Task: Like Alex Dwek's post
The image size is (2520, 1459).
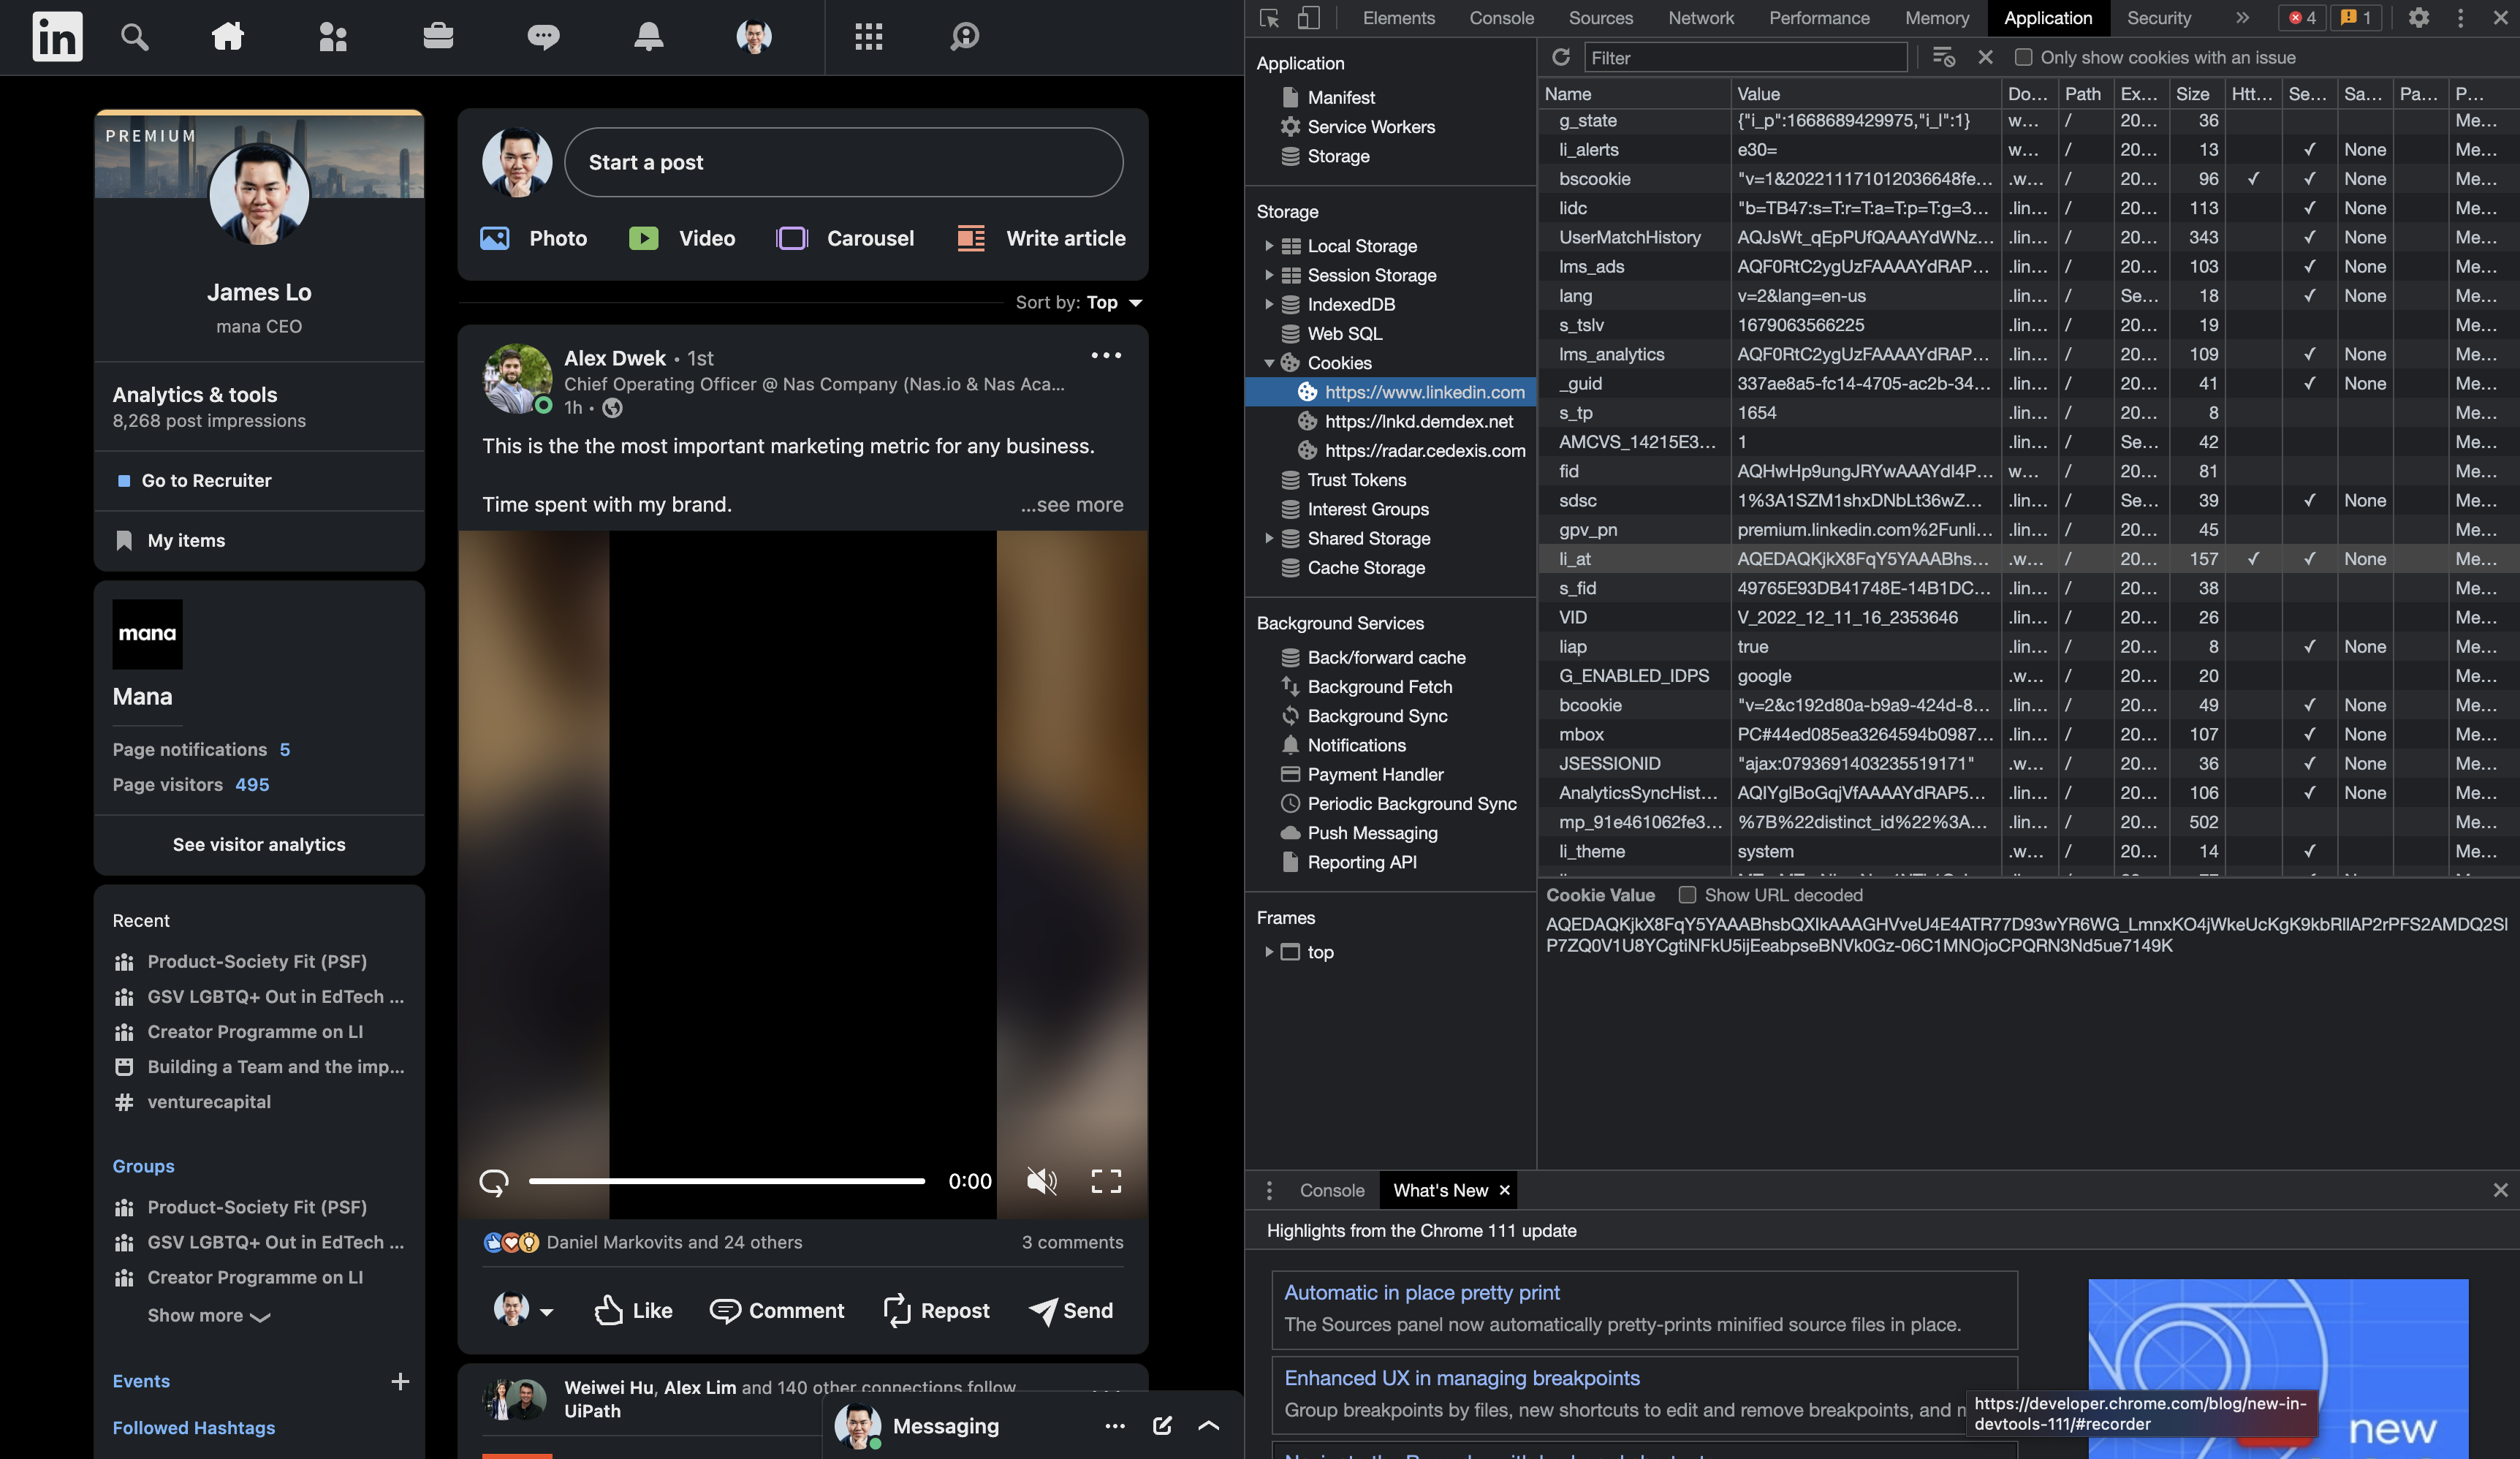Action: point(633,1311)
